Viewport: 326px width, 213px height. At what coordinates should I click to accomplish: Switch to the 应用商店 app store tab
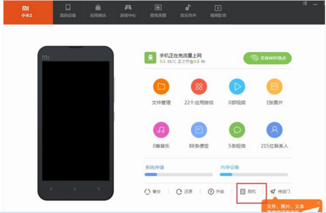point(98,11)
